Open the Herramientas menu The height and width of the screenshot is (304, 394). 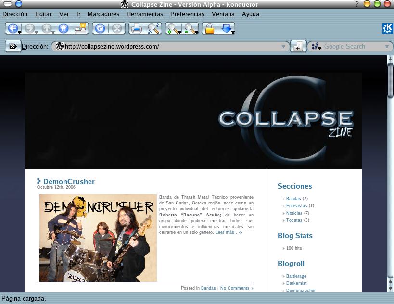[145, 14]
